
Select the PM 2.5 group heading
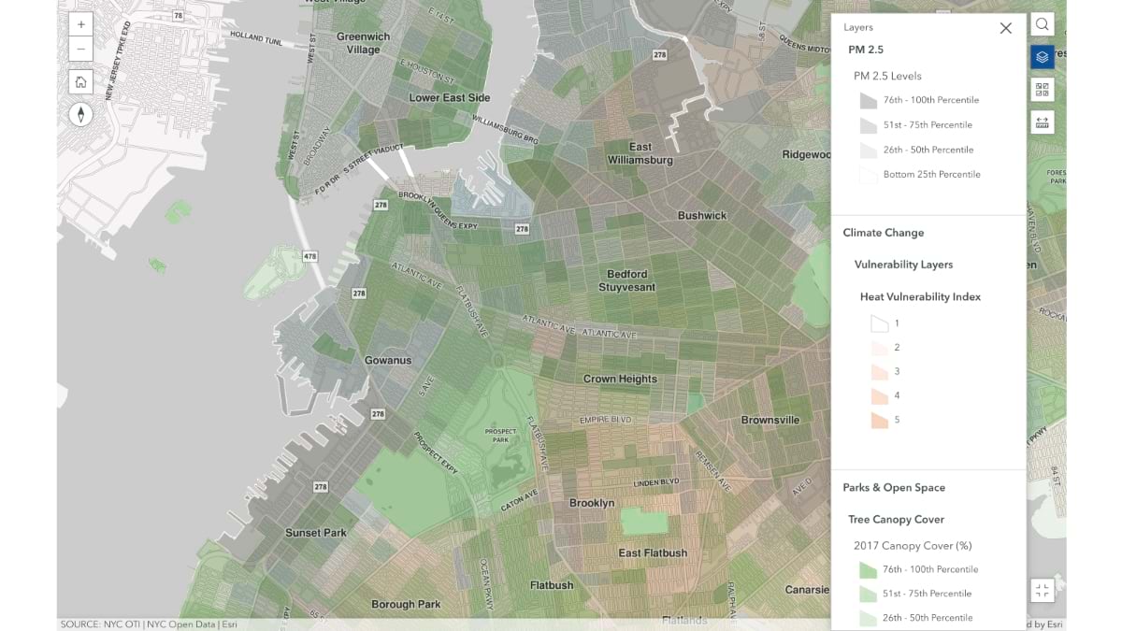point(866,50)
